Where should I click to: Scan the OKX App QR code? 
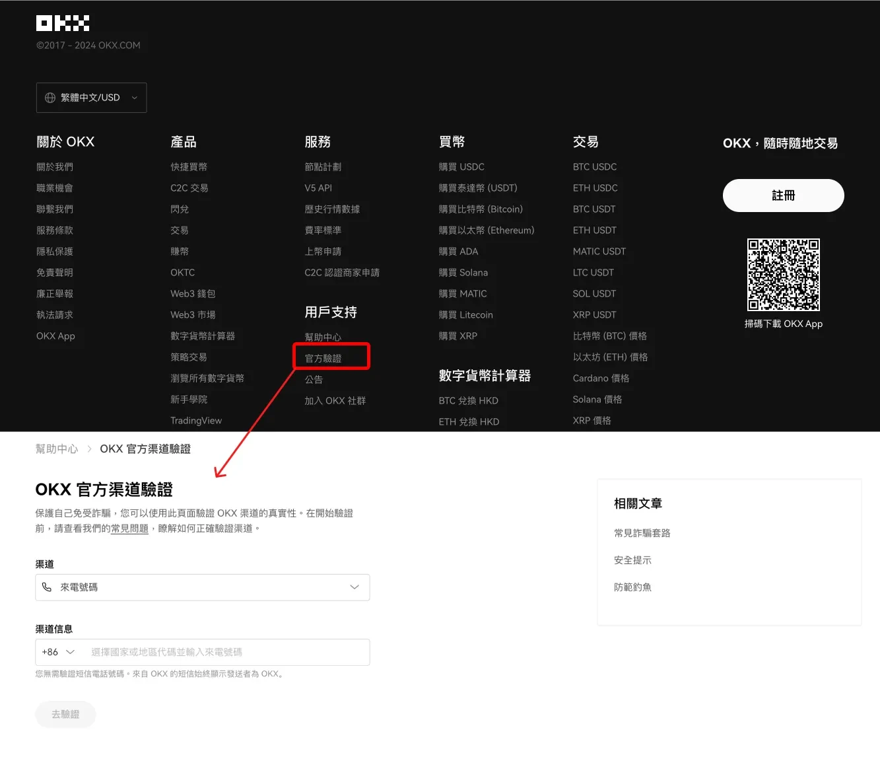783,275
